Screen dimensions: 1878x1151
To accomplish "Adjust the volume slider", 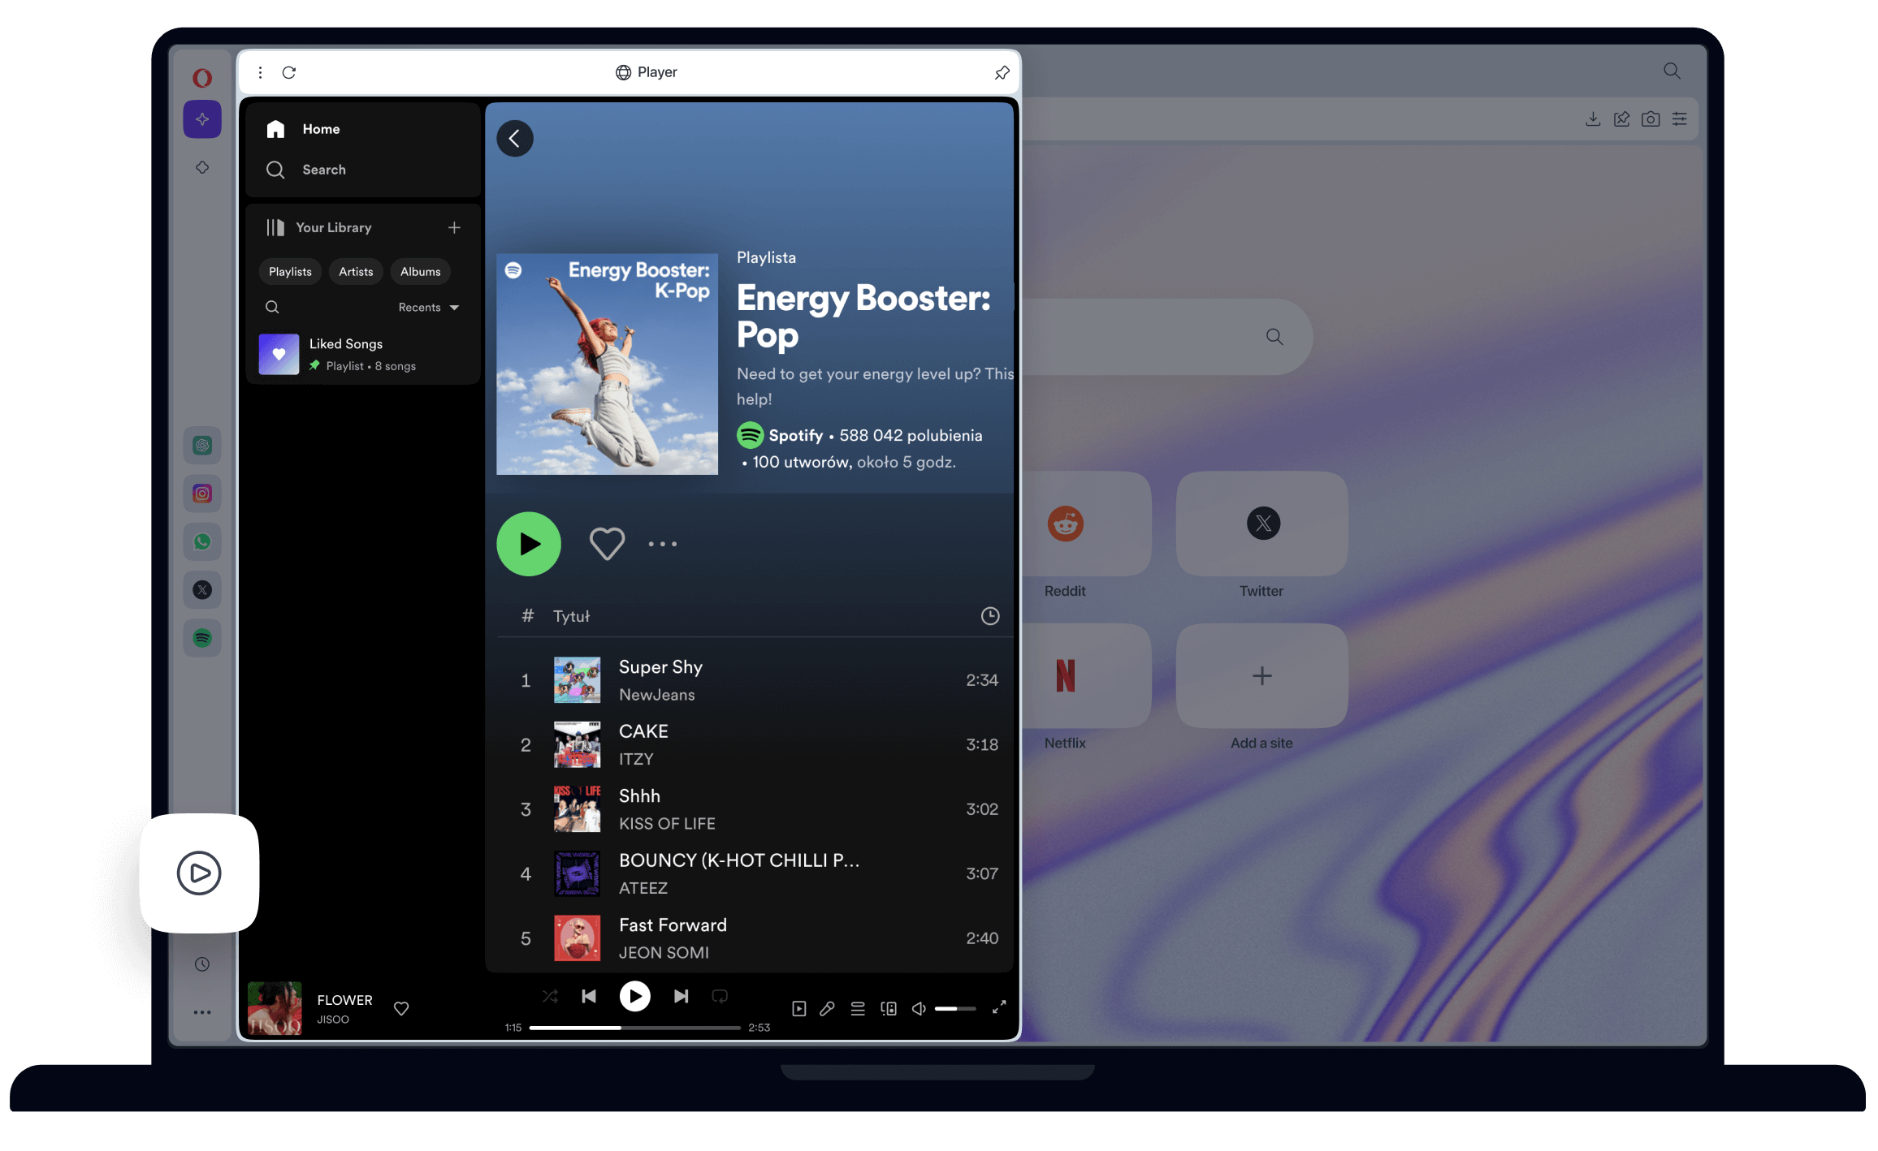I will (955, 1008).
